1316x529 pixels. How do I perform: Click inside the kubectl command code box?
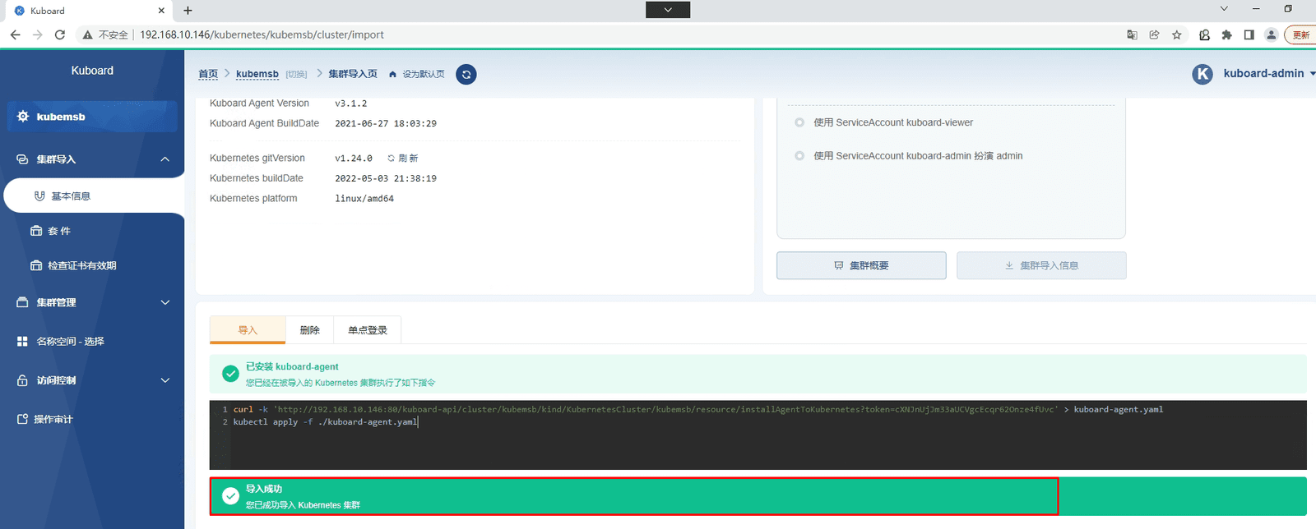click(x=758, y=435)
